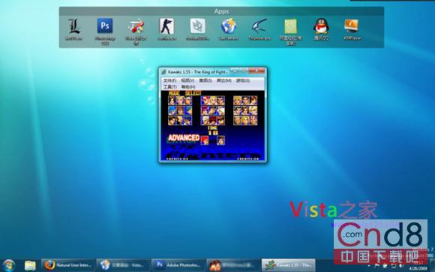Open the 文件(F) menu in Kawaks
The image size is (435, 272).
pos(169,80)
